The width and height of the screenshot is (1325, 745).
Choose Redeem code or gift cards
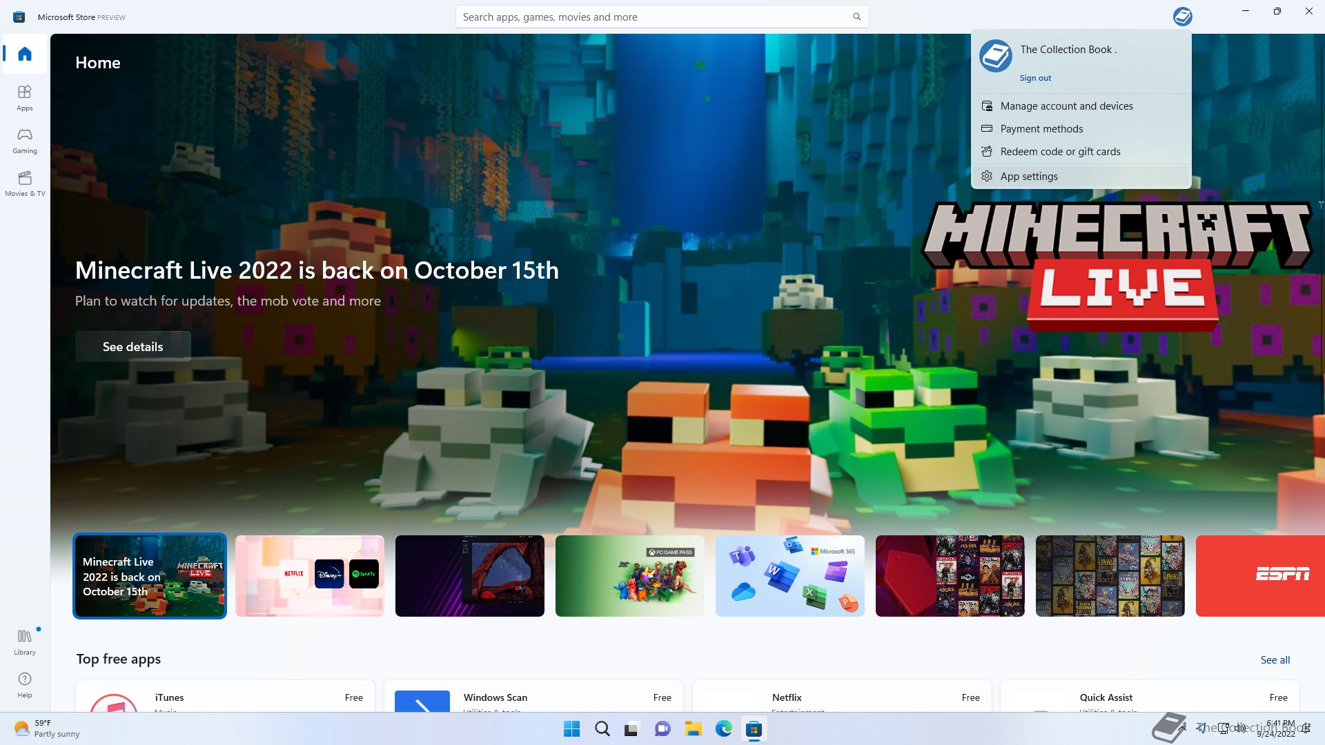[1081, 152]
